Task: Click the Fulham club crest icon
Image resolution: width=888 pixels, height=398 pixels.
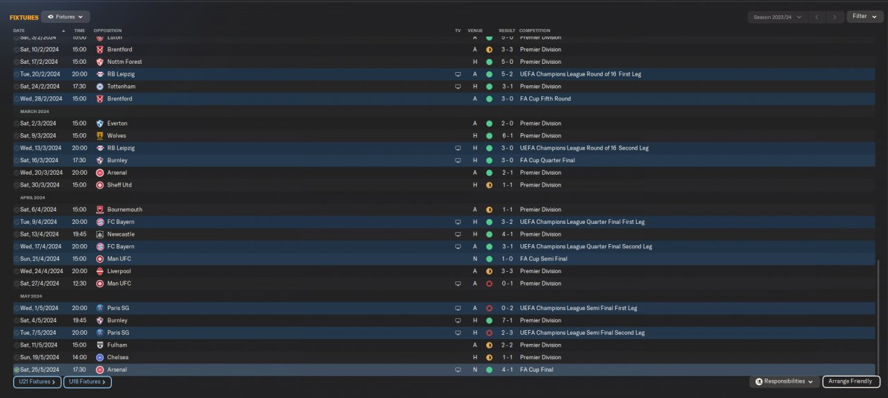Action: tap(100, 345)
